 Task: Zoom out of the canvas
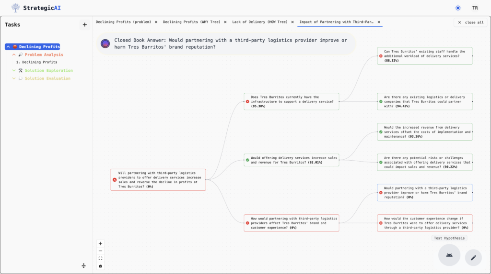(x=100, y=251)
